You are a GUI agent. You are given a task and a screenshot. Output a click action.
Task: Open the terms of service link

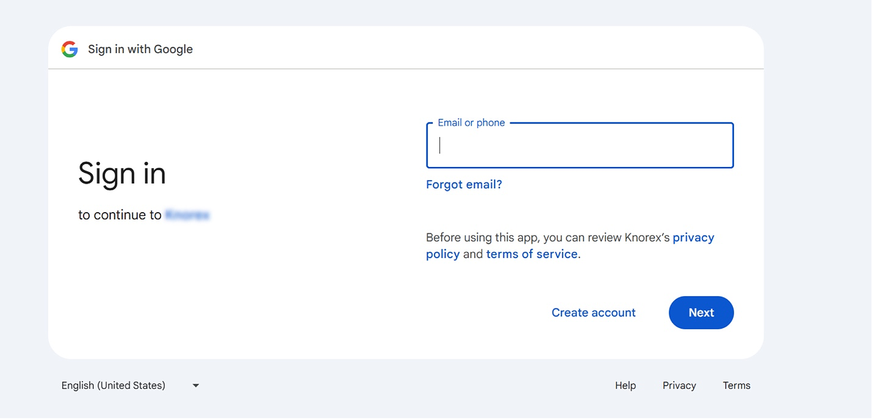point(532,254)
